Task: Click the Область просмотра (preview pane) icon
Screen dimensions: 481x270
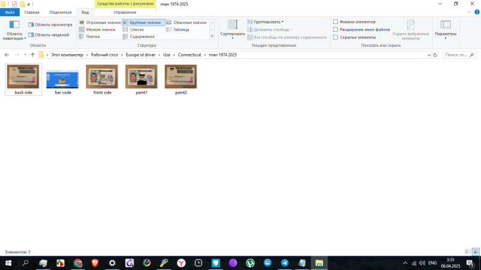Action: (31, 25)
